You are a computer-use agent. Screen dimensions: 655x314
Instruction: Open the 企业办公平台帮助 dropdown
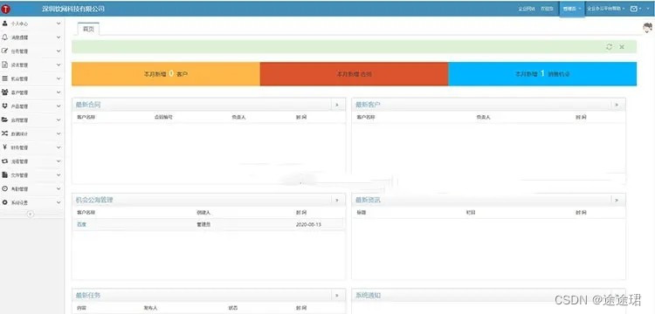[x=606, y=9]
